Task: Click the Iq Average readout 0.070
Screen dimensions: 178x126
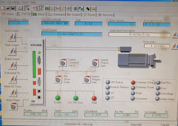Action: (x=156, y=115)
